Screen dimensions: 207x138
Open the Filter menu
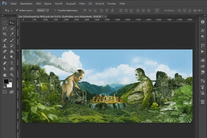[x=82, y=3]
